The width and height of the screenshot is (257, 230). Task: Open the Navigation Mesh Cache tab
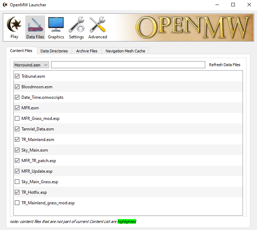tap(125, 51)
